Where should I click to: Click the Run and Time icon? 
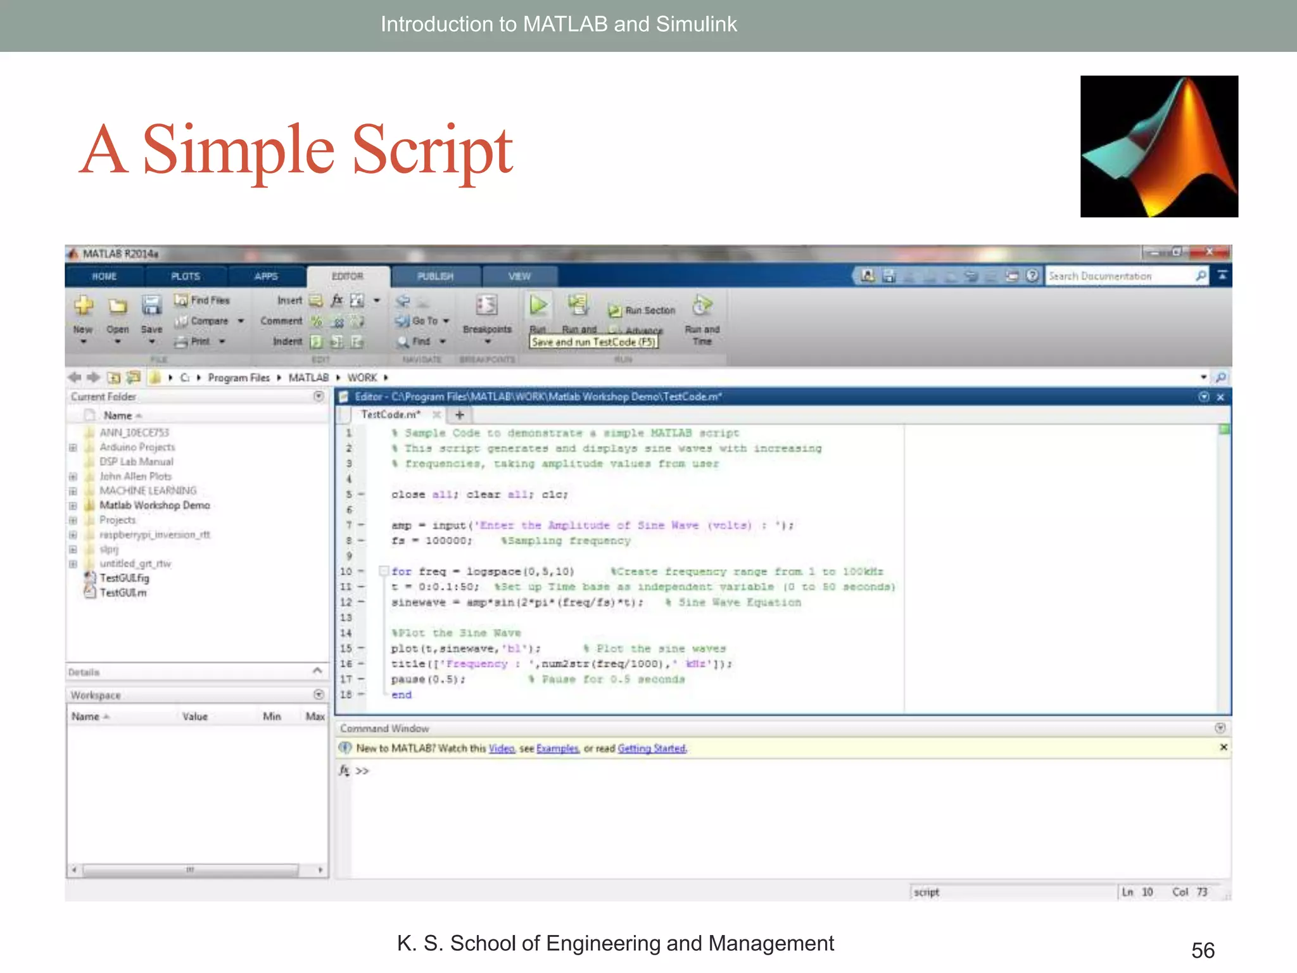coord(702,305)
